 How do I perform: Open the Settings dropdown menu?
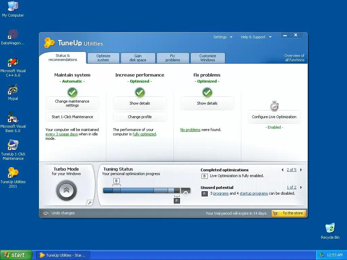pyautogui.click(x=223, y=37)
